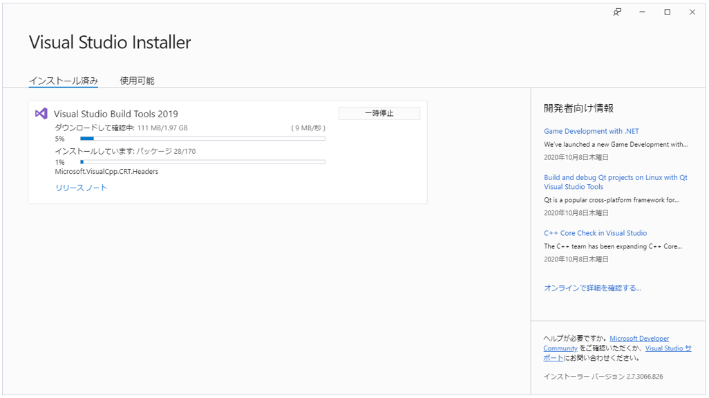The height and width of the screenshot is (398, 709).
Task: Click the Microsoft.VisualCpp.CRT.Headers package text
Action: pos(106,172)
